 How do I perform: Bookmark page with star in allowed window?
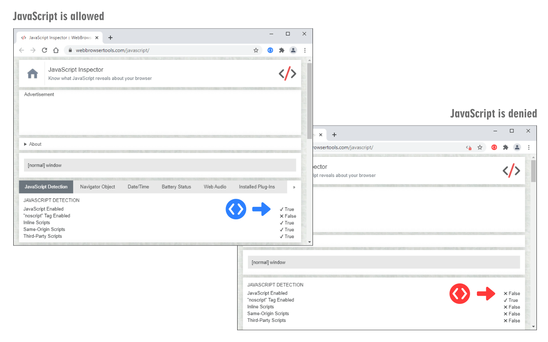pyautogui.click(x=256, y=50)
